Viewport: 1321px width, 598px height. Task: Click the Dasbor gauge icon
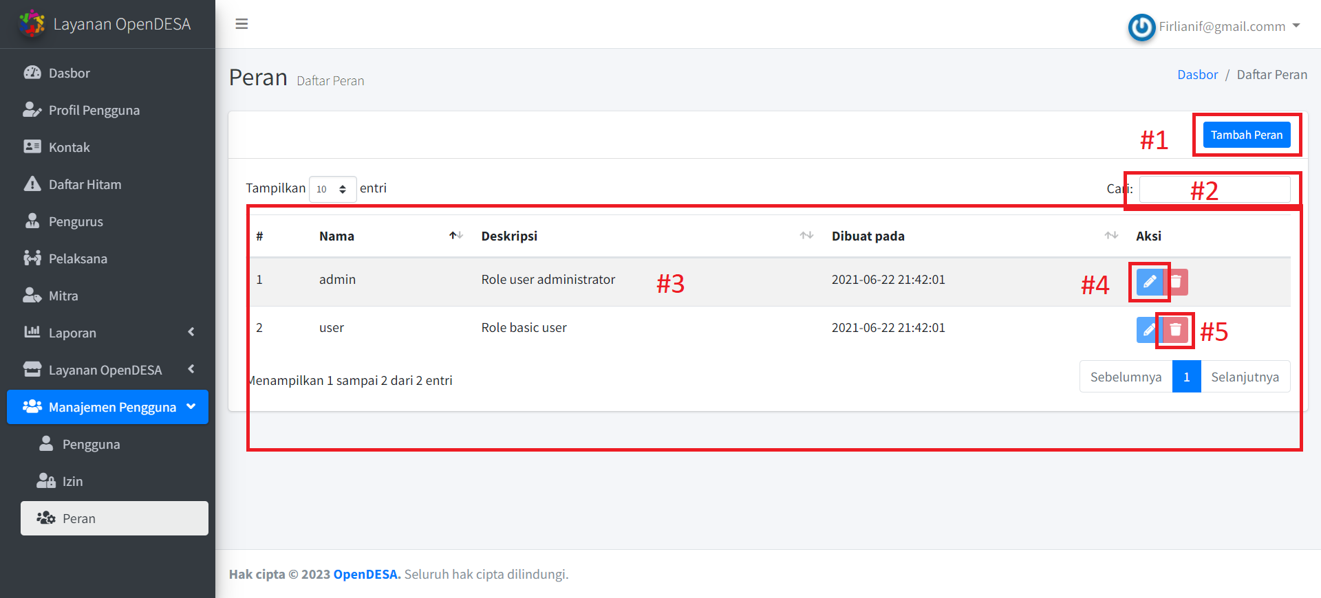pos(32,72)
